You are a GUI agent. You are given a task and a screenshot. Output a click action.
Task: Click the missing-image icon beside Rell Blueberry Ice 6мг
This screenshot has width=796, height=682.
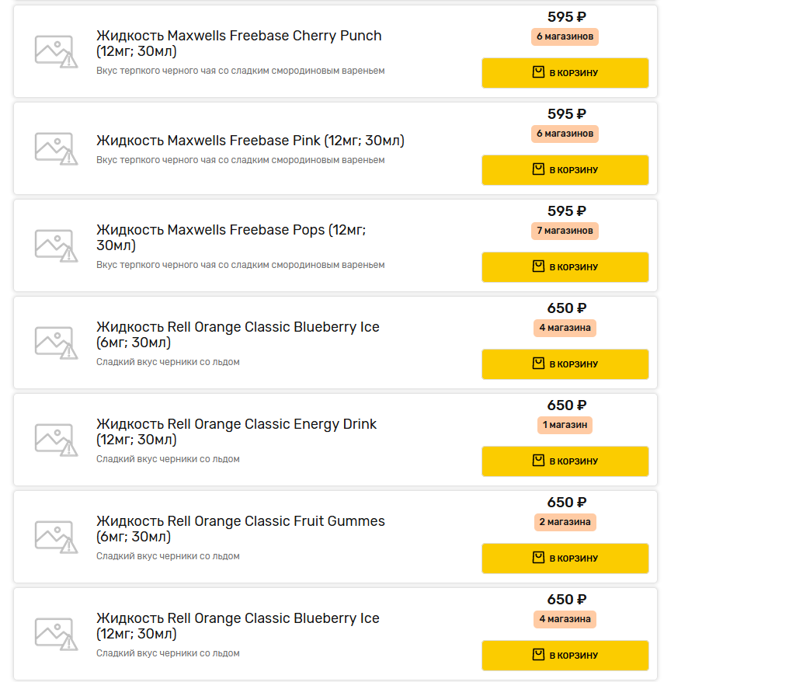click(x=56, y=343)
